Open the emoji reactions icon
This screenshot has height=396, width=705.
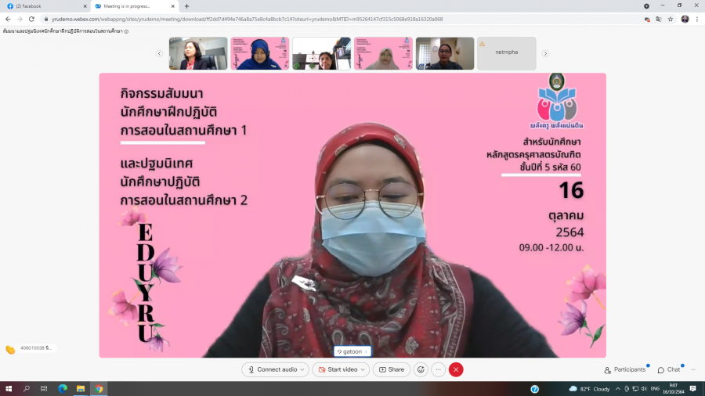tap(421, 369)
